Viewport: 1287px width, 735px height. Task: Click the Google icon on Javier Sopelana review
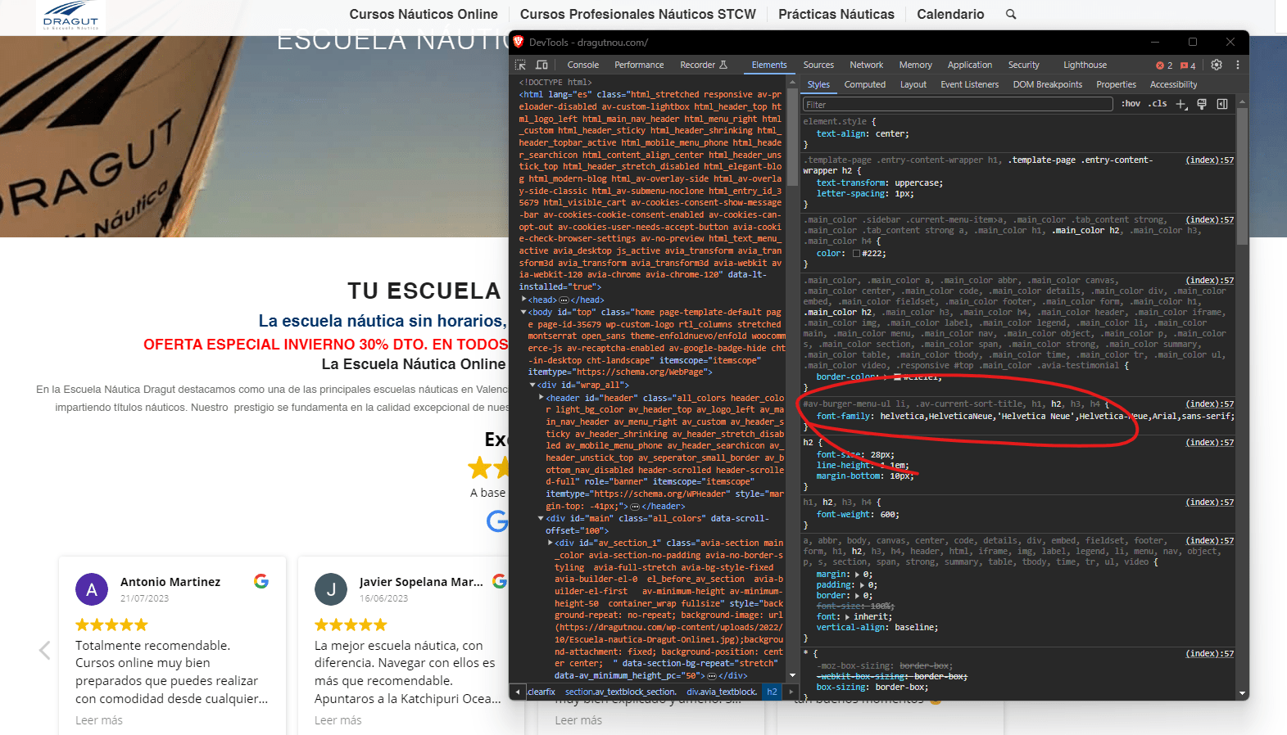point(499,581)
